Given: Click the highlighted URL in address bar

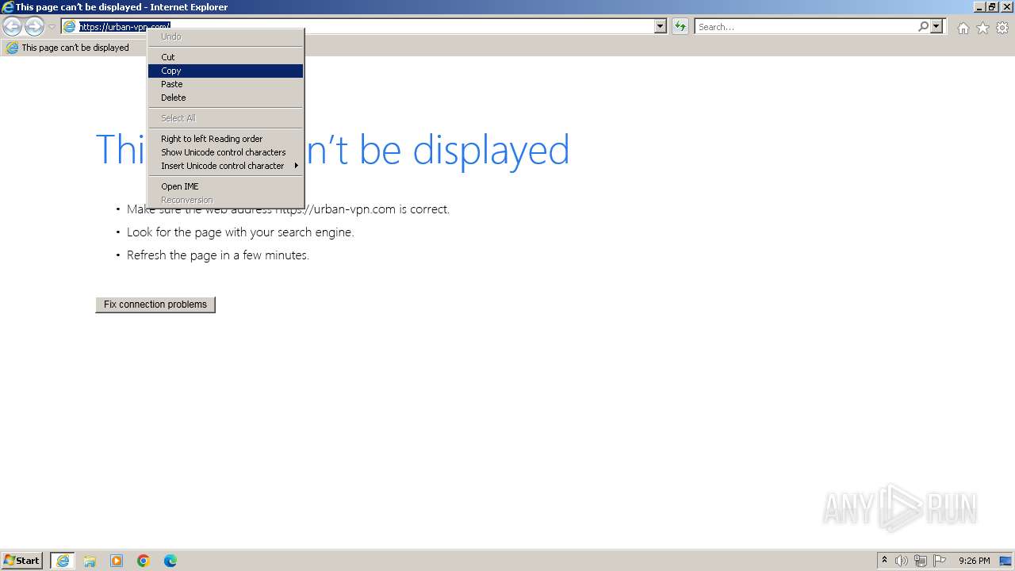Looking at the screenshot, I should click(124, 26).
